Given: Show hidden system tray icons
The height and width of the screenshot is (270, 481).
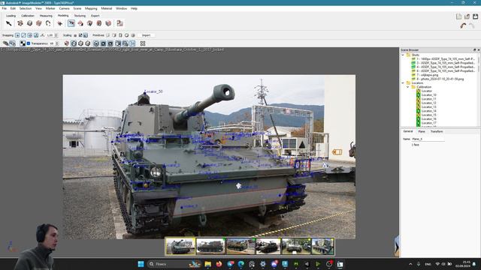Looking at the screenshot, I should (410, 264).
